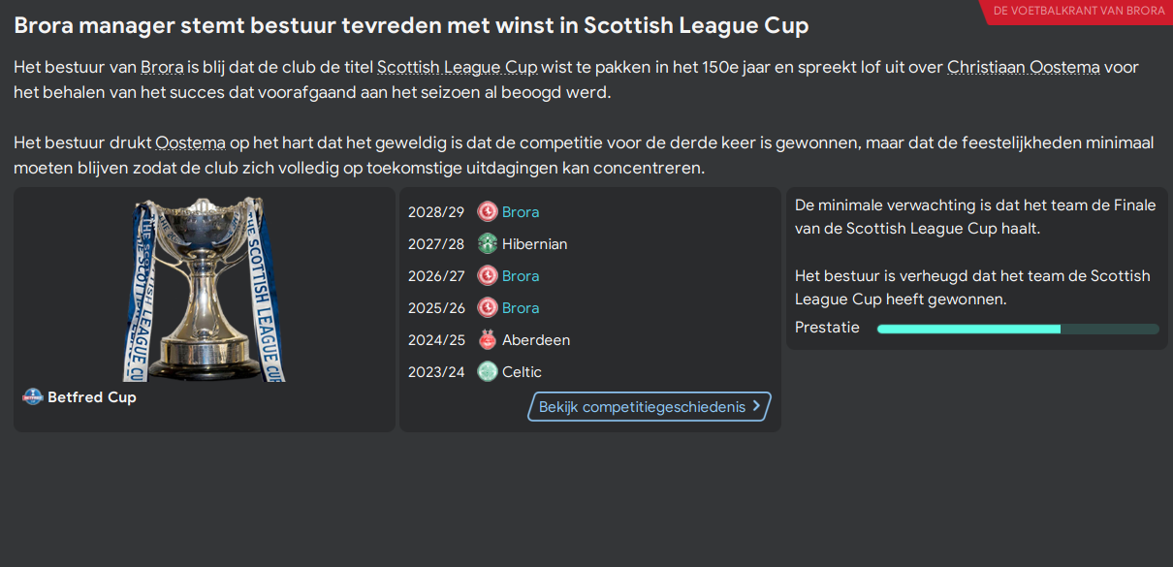Image resolution: width=1173 pixels, height=567 pixels.
Task: Select Aberdeen in the winners list
Action: (x=535, y=340)
